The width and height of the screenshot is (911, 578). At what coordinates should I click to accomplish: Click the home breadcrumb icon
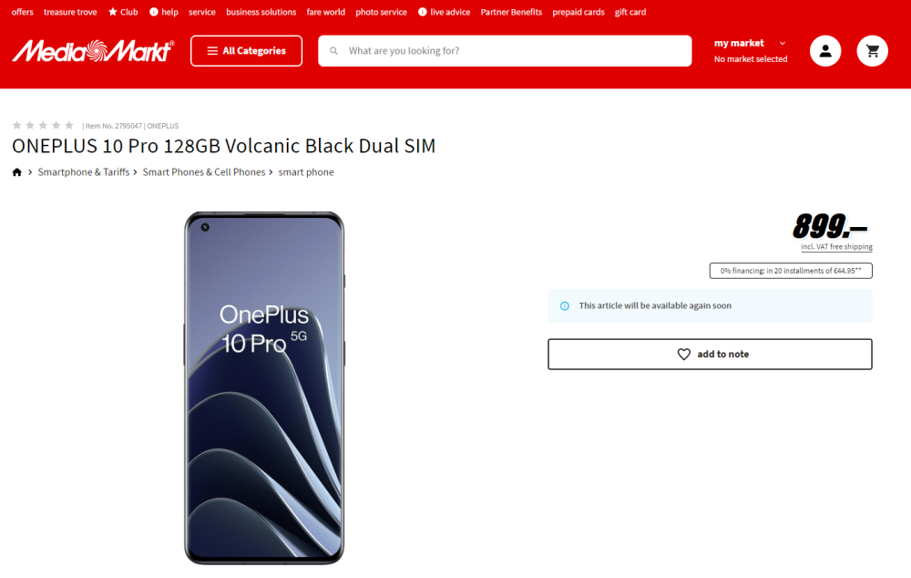point(16,172)
